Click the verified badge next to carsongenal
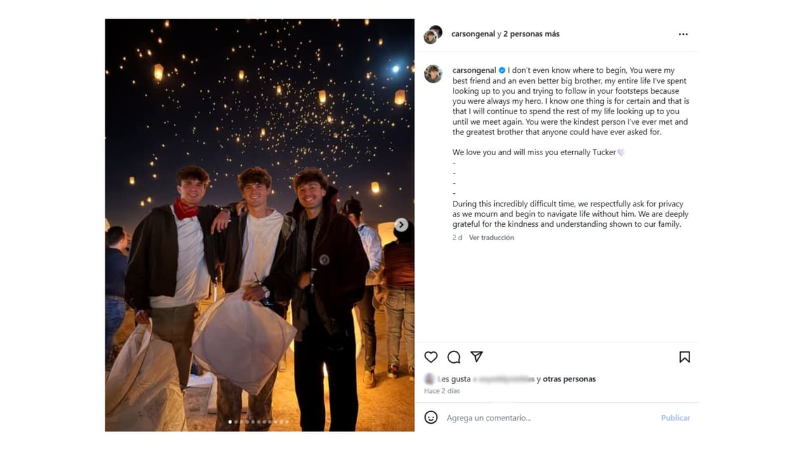Image resolution: width=812 pixels, height=456 pixels. [502, 70]
